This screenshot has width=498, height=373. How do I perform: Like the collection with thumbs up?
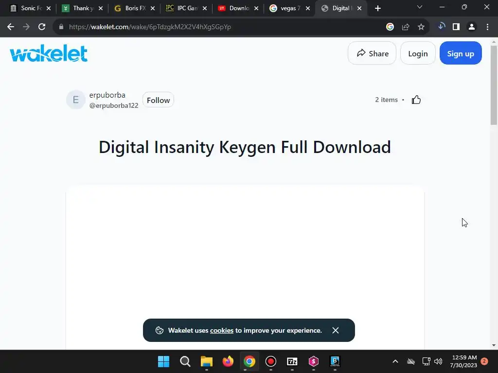tap(416, 100)
